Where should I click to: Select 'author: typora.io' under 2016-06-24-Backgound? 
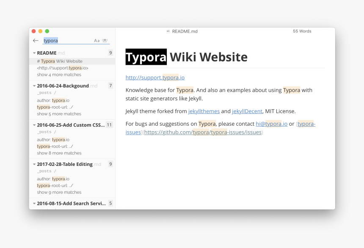(53, 100)
